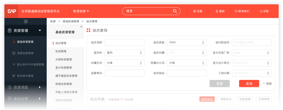
Task: Click the 站点名称 input field
Action: click(x=124, y=42)
